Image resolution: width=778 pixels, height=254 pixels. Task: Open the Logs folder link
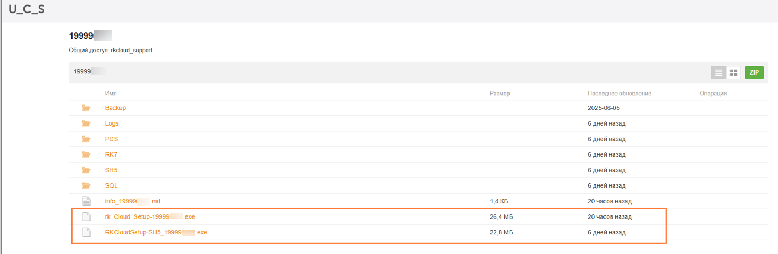pos(112,123)
